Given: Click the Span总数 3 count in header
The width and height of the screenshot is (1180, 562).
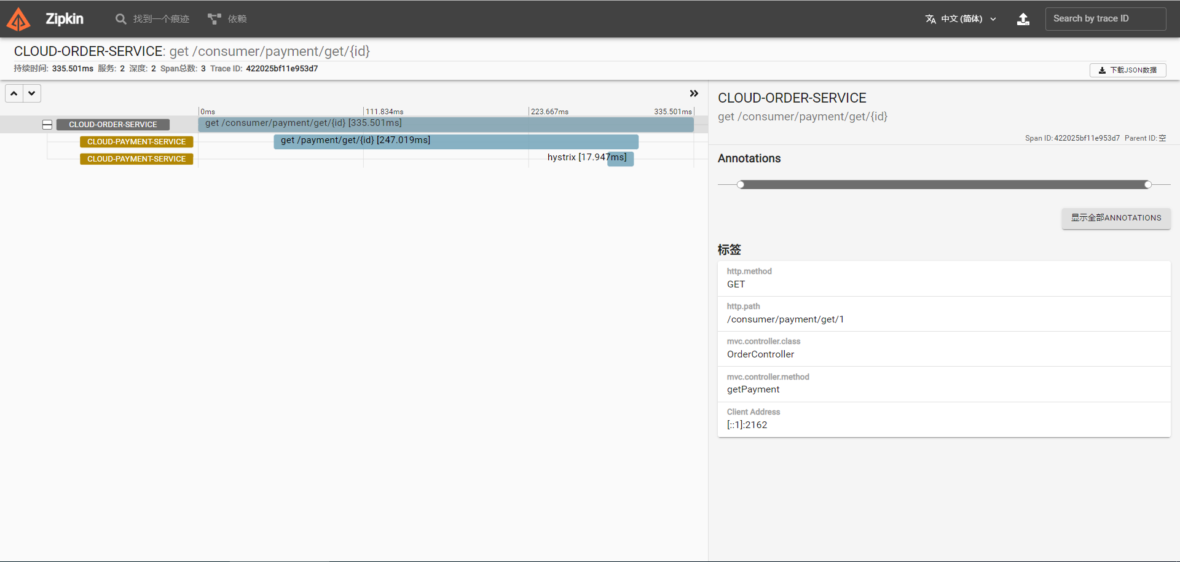Looking at the screenshot, I should 183,69.
